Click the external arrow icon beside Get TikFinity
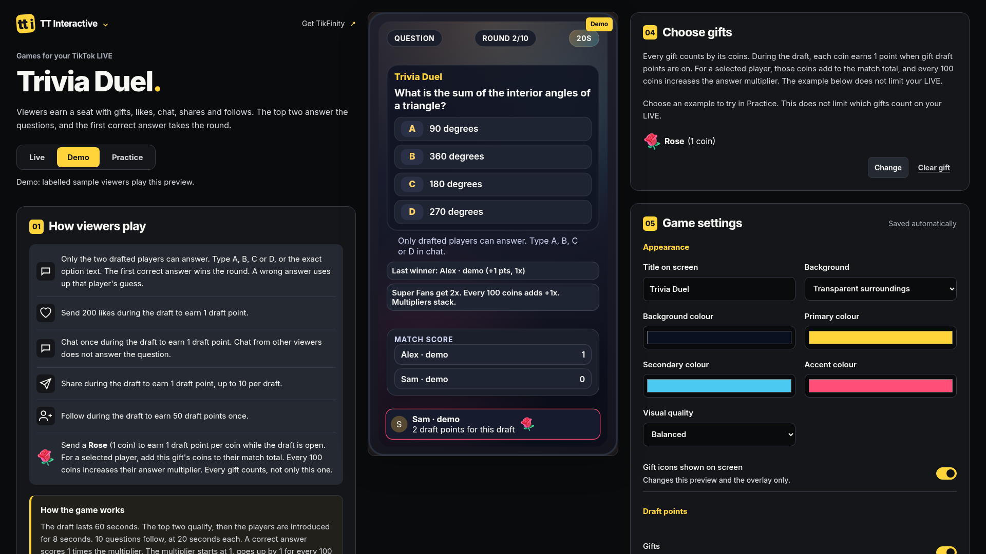Viewport: 986px width, 554px height. 353,24
